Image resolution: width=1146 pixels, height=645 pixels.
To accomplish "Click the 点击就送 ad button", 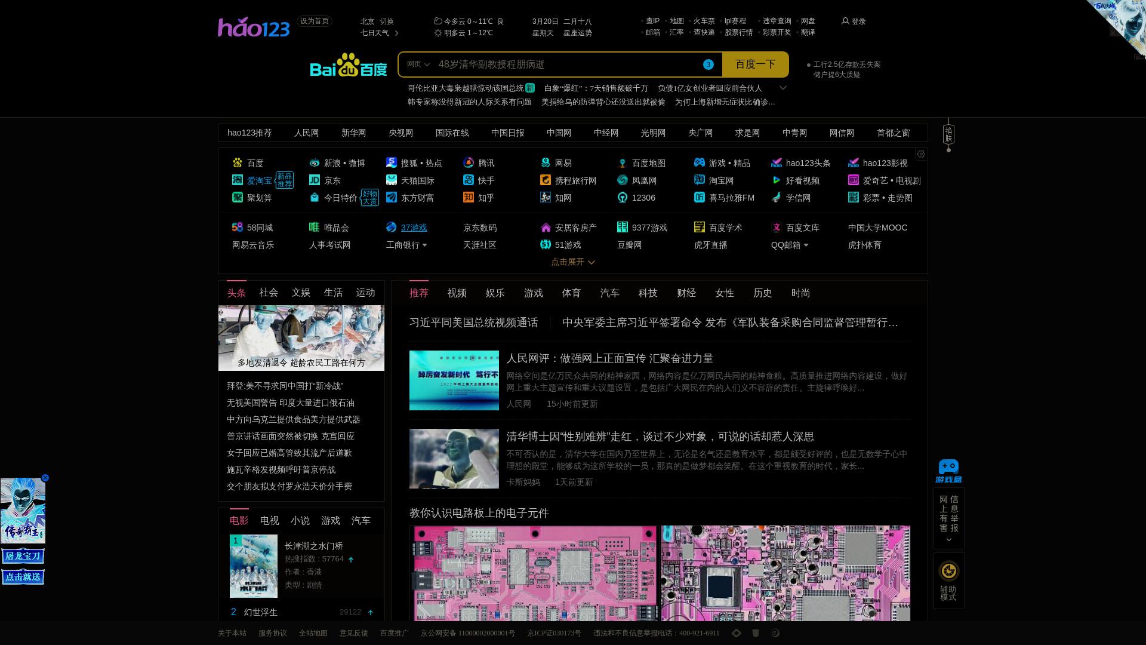I will coord(23,577).
